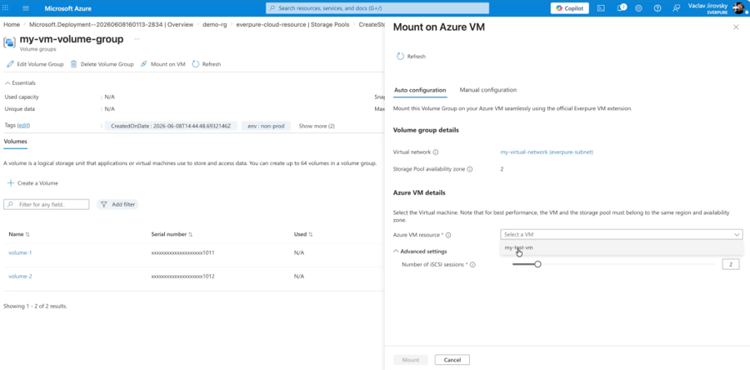
Task: Click Show more (2) tags
Action: tap(317, 126)
